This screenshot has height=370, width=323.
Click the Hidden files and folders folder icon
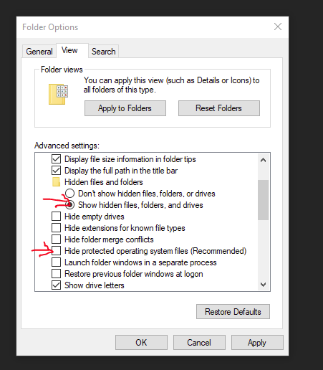(x=57, y=182)
